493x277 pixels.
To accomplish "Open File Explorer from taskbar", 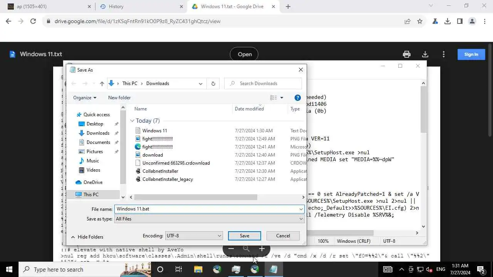I will [198, 269].
